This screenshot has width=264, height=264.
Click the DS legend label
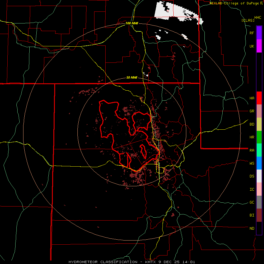252,176
